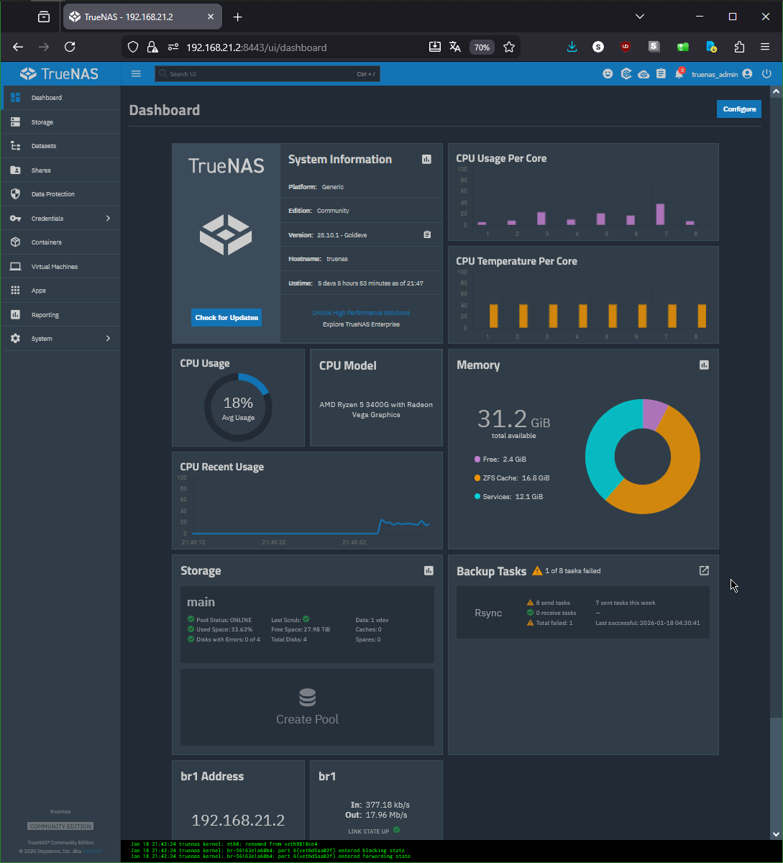
Task: Click the Virtual Machines laptop icon
Action: (15, 267)
